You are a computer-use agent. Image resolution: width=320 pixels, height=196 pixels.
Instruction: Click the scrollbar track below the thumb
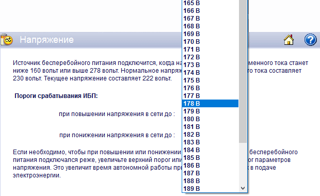point(243,164)
